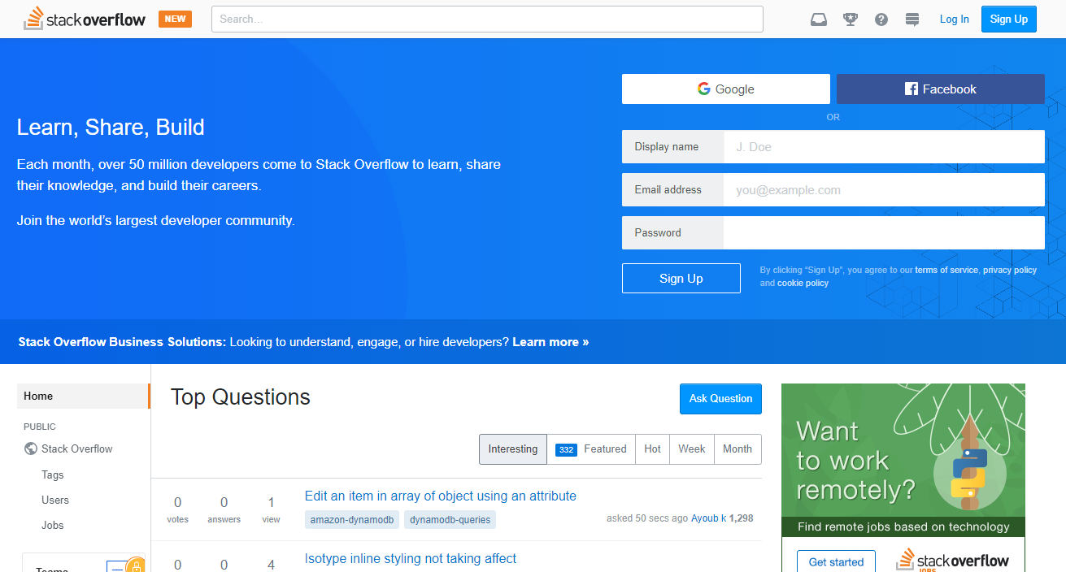
Task: Click Learn more » in business banner
Action: [x=550, y=342]
